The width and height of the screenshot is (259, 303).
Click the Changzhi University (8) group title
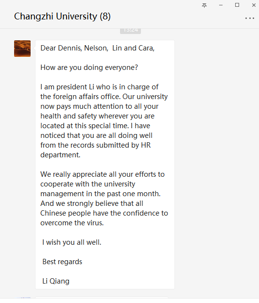(62, 16)
